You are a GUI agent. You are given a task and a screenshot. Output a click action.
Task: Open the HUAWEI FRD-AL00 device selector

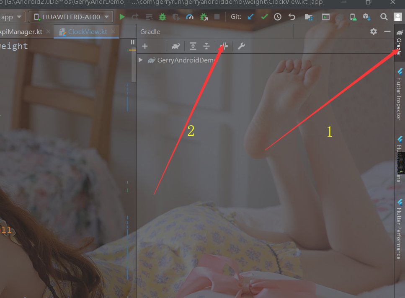(70, 17)
